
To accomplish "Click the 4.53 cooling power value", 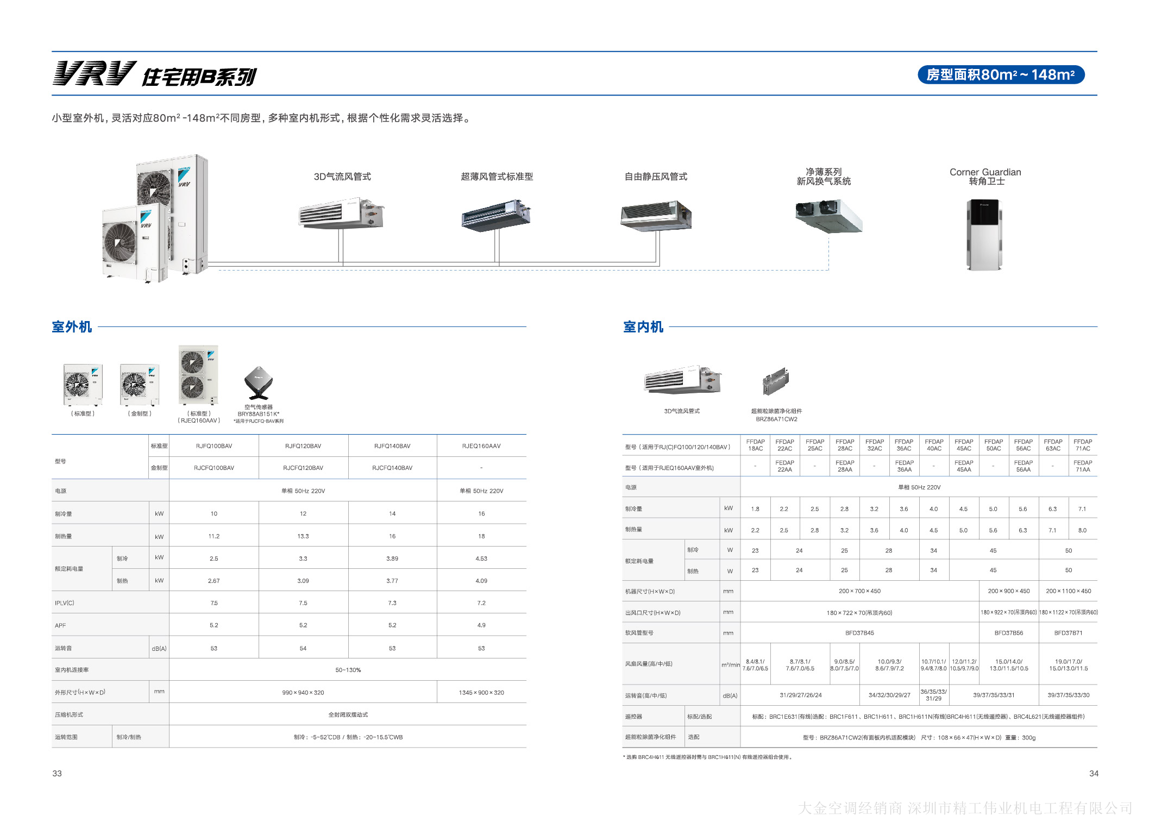I will point(481,559).
